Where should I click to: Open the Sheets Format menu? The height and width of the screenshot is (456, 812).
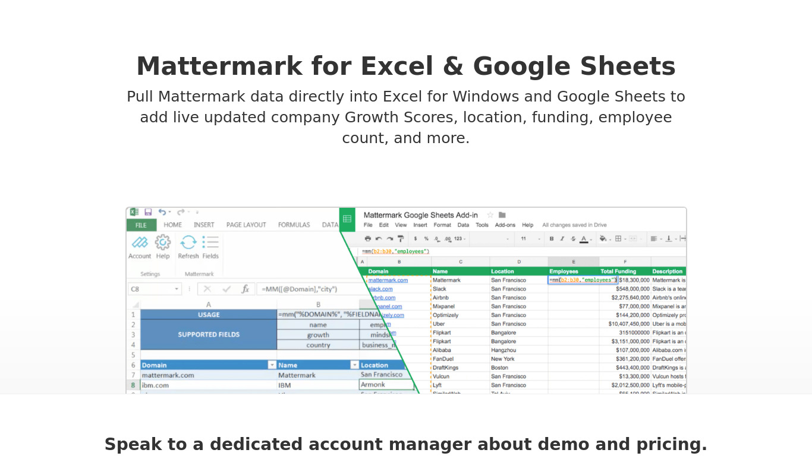point(442,225)
